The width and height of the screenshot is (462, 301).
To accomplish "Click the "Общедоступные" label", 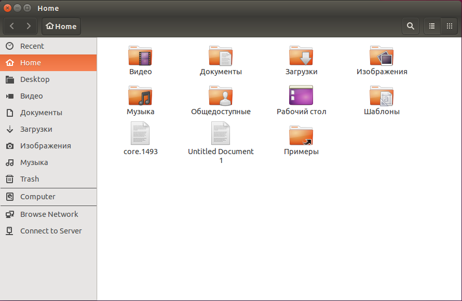I will tap(221, 112).
